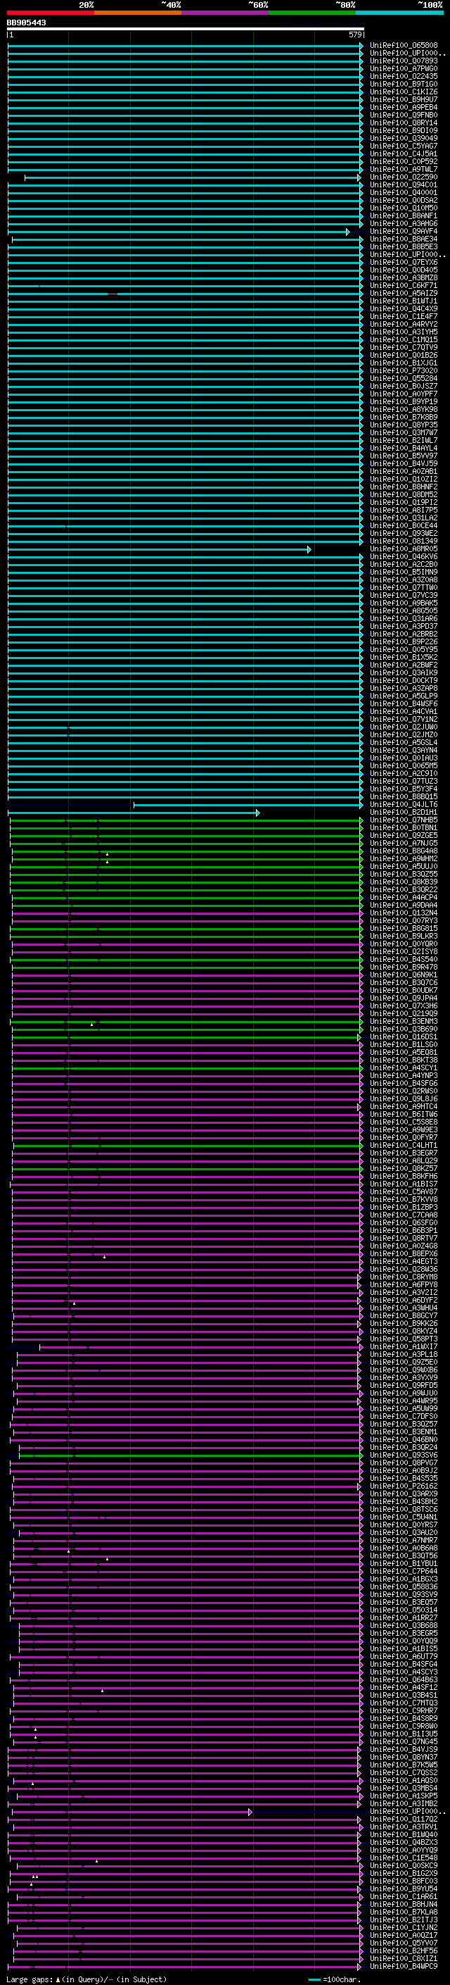This screenshot has width=450, height=1985.
Task: Select hit label UniRef100_C6KF71
Action: 404,286
